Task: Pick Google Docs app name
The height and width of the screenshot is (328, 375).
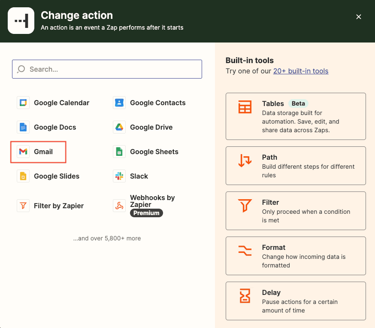Action: click(x=55, y=127)
